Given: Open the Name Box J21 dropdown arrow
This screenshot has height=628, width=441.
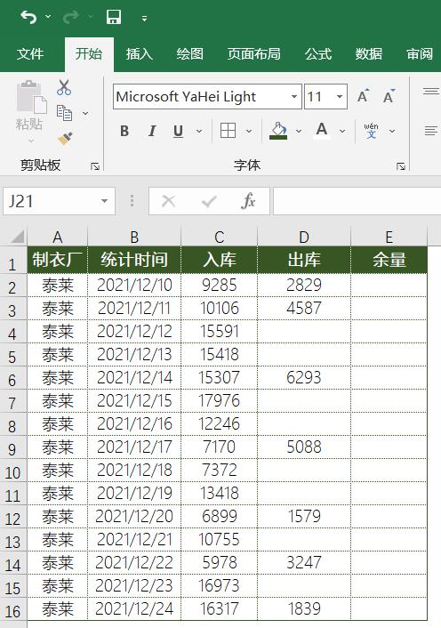Looking at the screenshot, I should (x=104, y=201).
